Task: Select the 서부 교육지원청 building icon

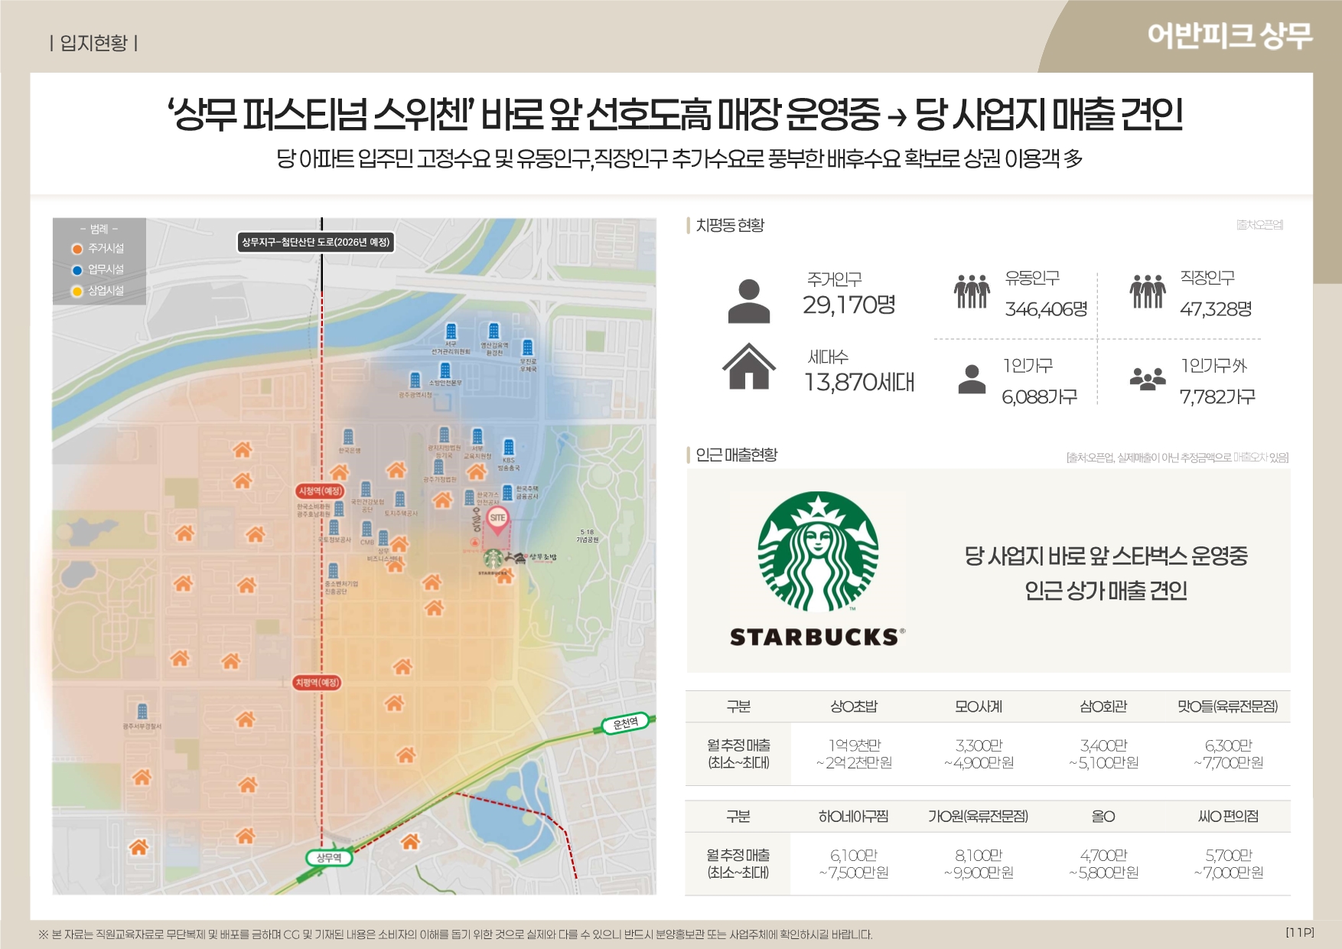Action: [477, 436]
